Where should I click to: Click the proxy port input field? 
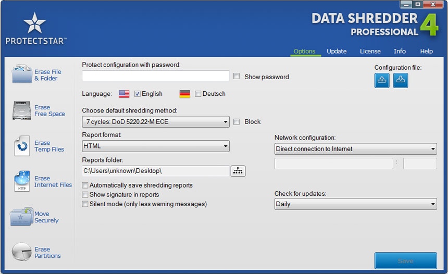(x=420, y=164)
